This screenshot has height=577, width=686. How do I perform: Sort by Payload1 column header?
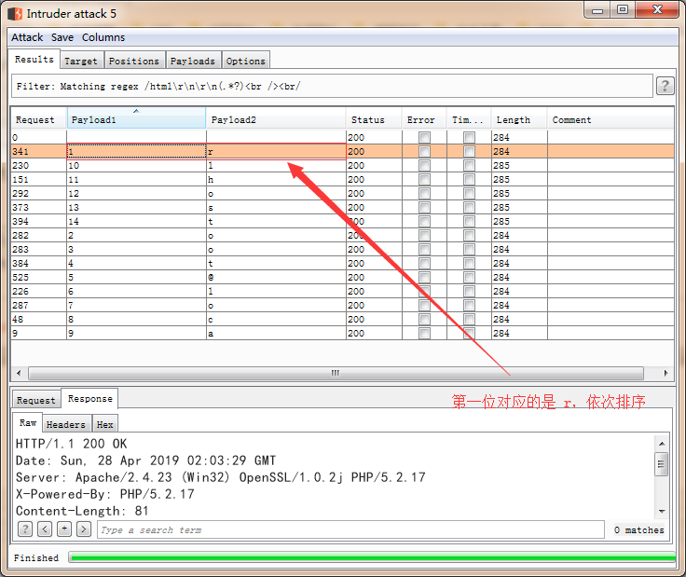tap(136, 118)
